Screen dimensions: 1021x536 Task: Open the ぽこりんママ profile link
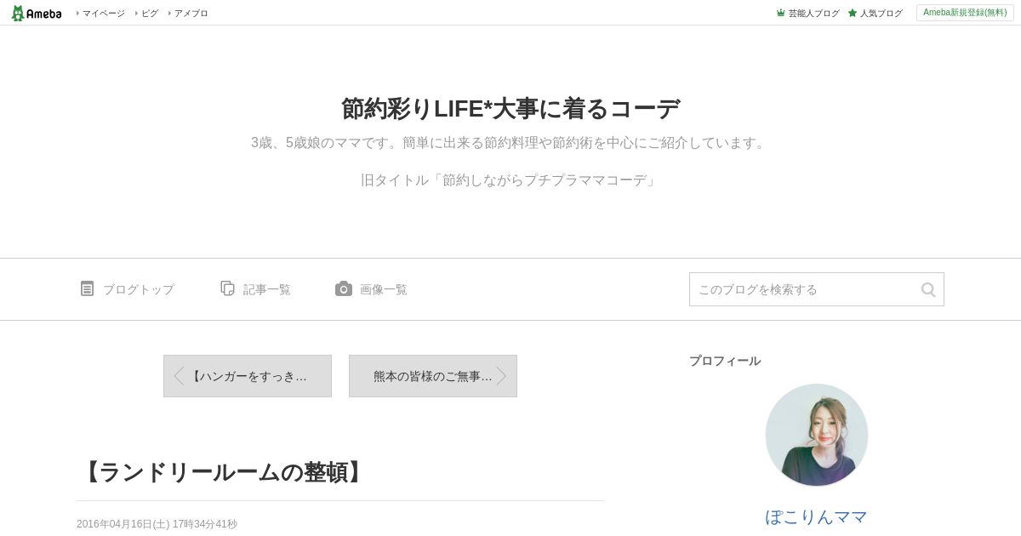(817, 516)
